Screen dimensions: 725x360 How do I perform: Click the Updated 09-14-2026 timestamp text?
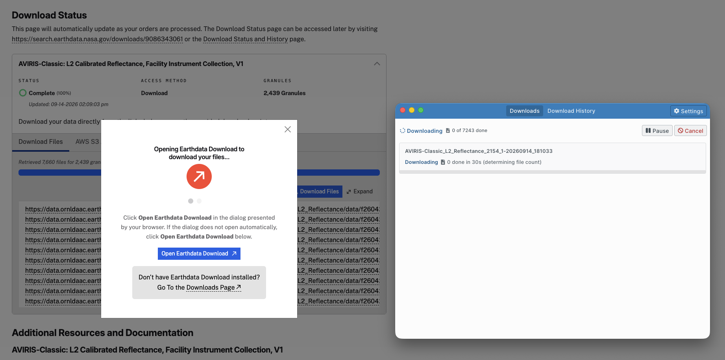68,104
